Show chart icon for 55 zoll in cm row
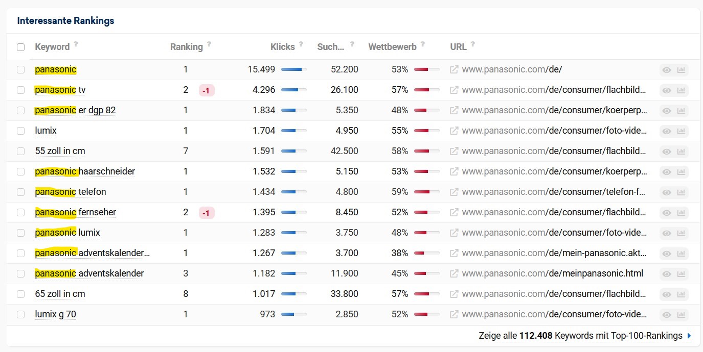Image resolution: width=703 pixels, height=352 pixels. (x=681, y=152)
